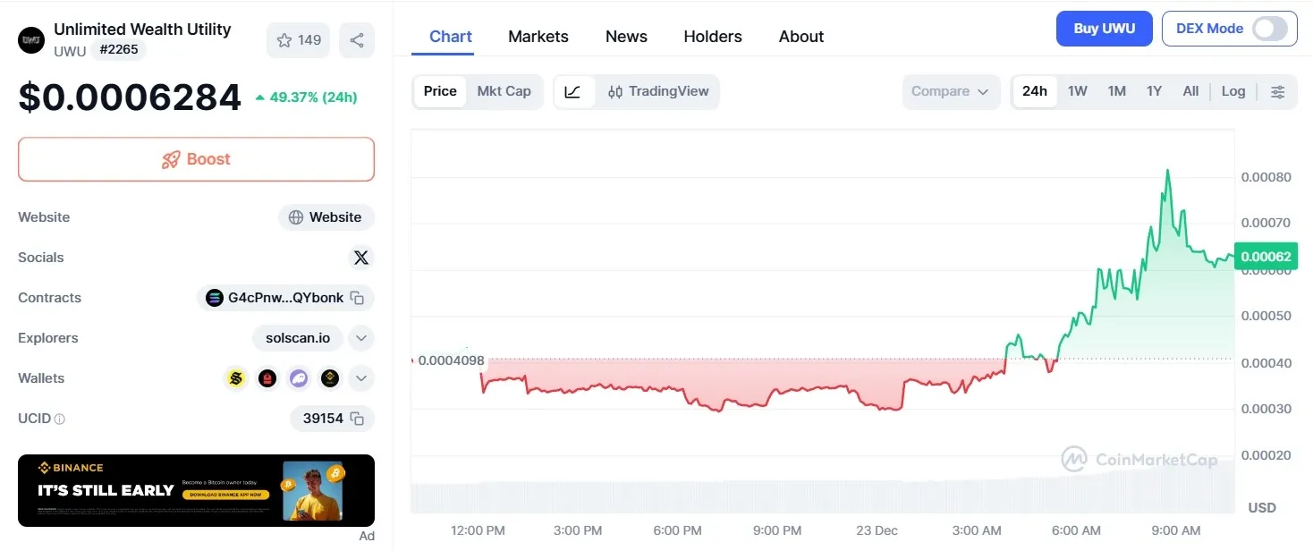Expand the solscan.io explorers list
This screenshot has height=551, width=1313.
361,338
